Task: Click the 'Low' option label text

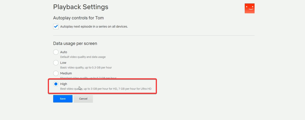Action: pos(63,63)
